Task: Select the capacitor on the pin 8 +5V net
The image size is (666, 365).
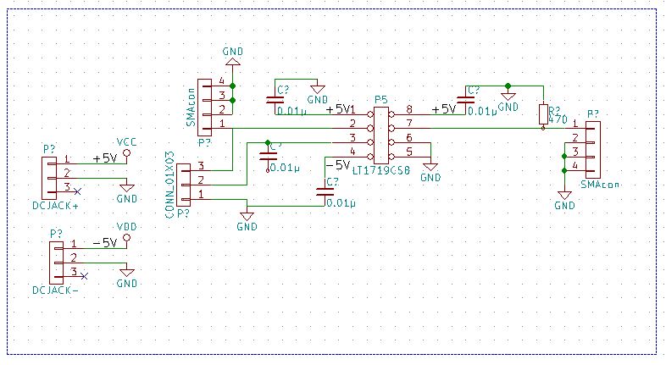Action: (465, 100)
